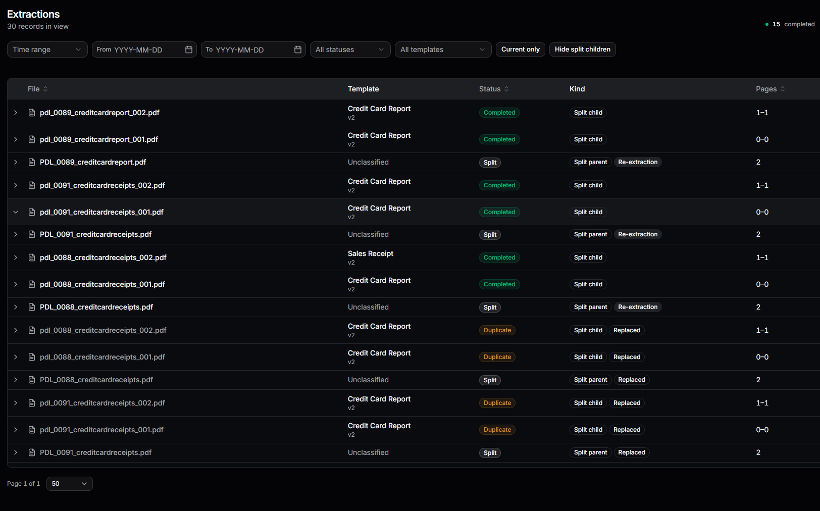The image size is (820, 511).
Task: Toggle the Current only filter
Action: point(521,49)
